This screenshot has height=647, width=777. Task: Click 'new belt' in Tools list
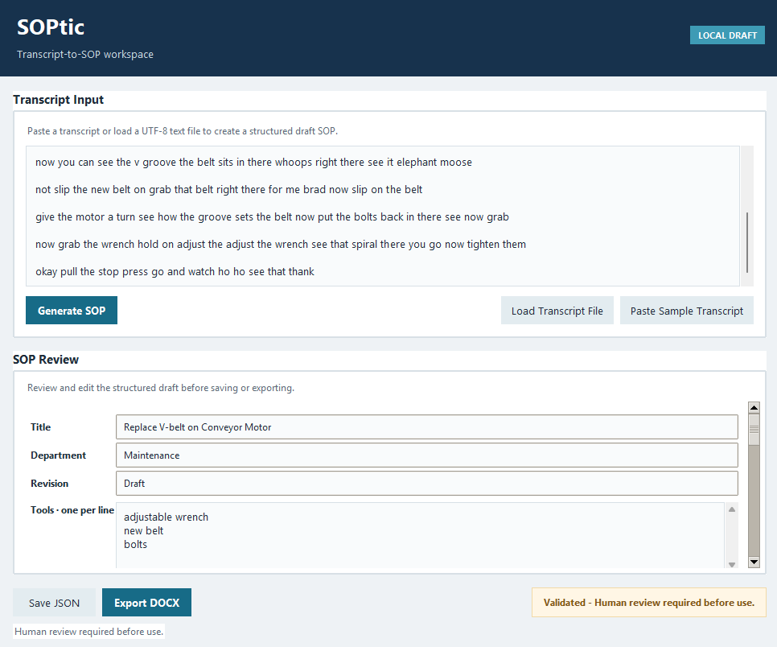(x=144, y=530)
